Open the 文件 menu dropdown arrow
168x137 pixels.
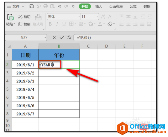23,7
